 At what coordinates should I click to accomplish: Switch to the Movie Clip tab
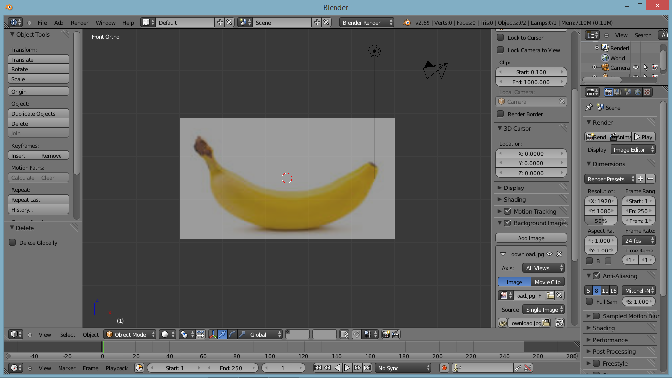click(548, 282)
